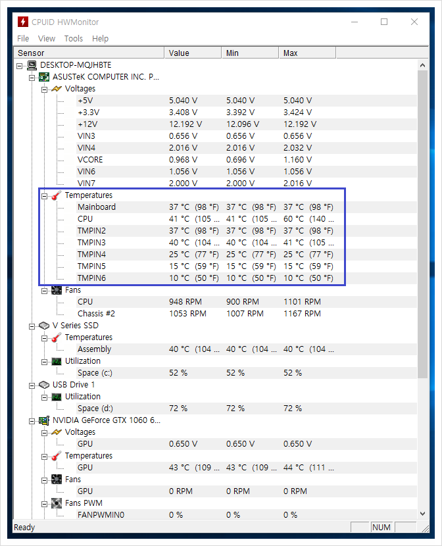Viewport: 442px width, 546px height.
Task: Select the Space (d:) utilization row
Action: coord(247,409)
